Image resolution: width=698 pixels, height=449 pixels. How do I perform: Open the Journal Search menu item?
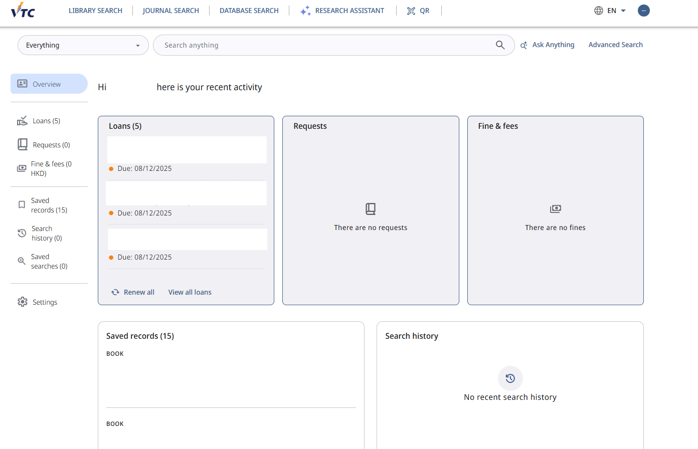tap(170, 11)
